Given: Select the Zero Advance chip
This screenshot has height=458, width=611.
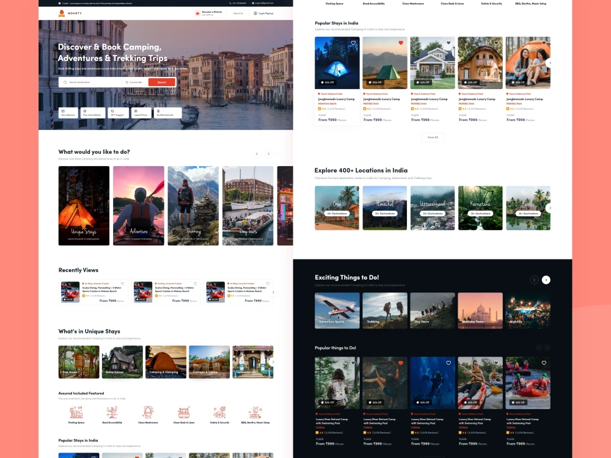Looking at the screenshot, I should tap(68, 113).
